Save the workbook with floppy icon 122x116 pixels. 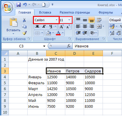(x=19, y=5)
